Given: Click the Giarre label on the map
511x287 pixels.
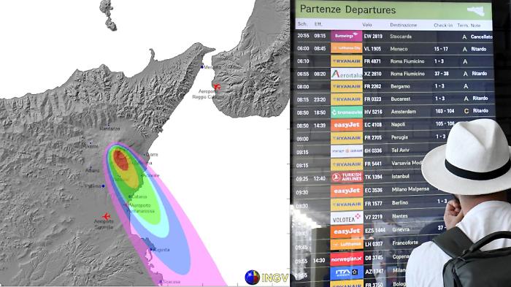Looking at the screenshot, I should click(x=152, y=155).
